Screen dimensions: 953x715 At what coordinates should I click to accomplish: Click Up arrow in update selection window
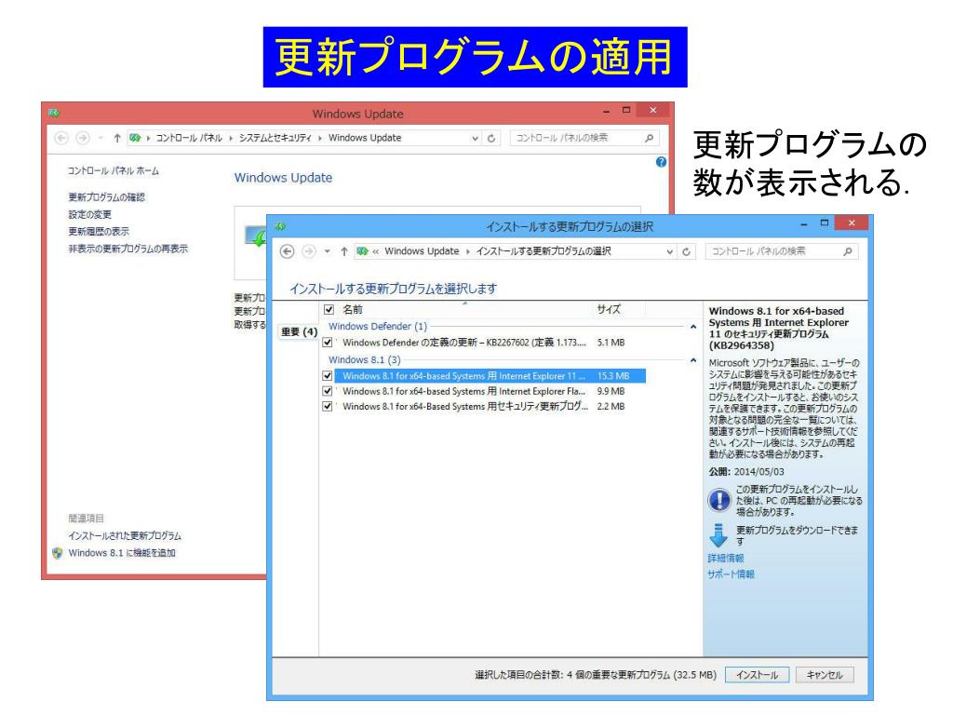coord(344,251)
